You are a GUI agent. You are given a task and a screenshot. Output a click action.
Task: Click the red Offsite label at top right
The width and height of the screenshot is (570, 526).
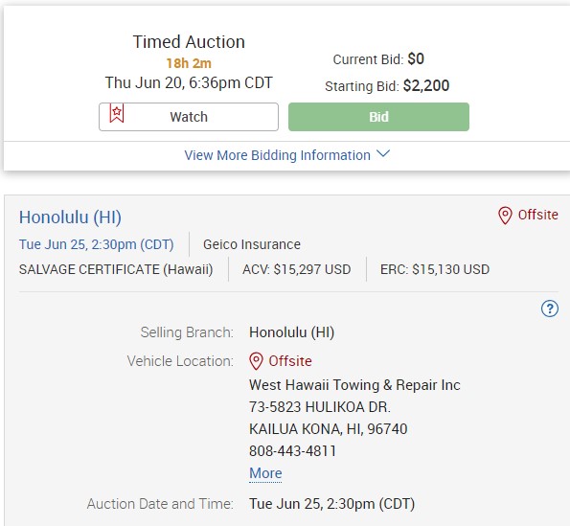pyautogui.click(x=538, y=215)
